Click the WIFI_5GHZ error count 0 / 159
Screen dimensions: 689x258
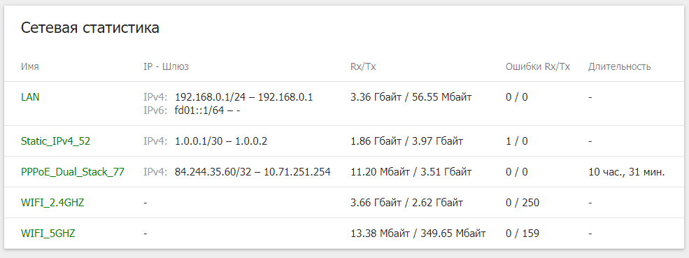point(523,234)
